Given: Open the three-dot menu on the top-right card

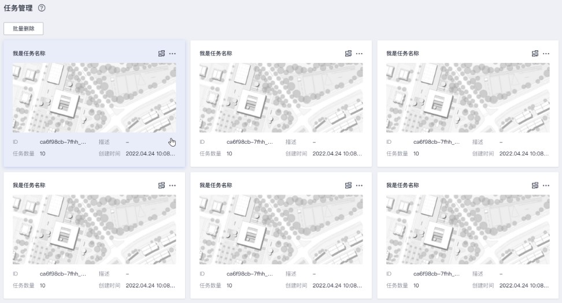Looking at the screenshot, I should [546, 54].
